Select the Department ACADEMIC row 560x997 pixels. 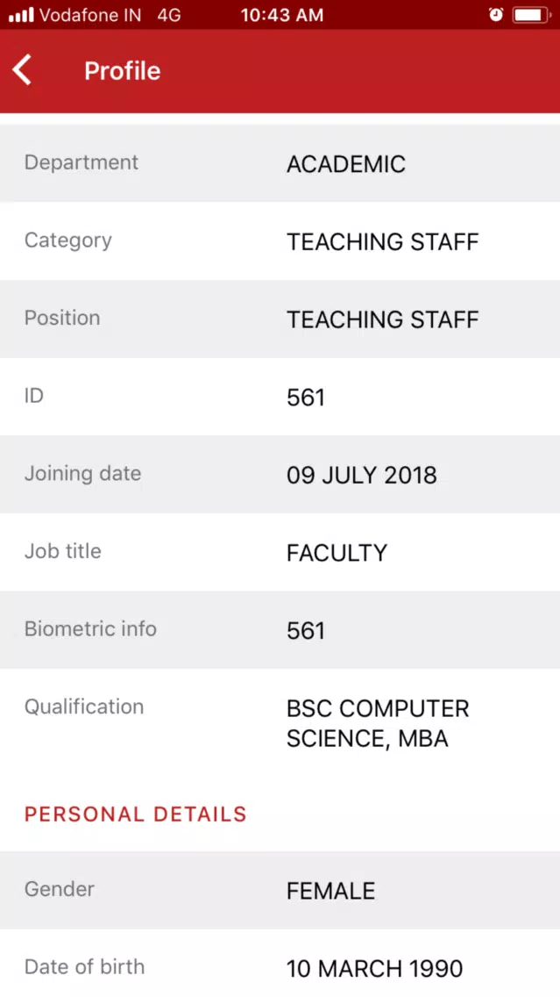(280, 163)
